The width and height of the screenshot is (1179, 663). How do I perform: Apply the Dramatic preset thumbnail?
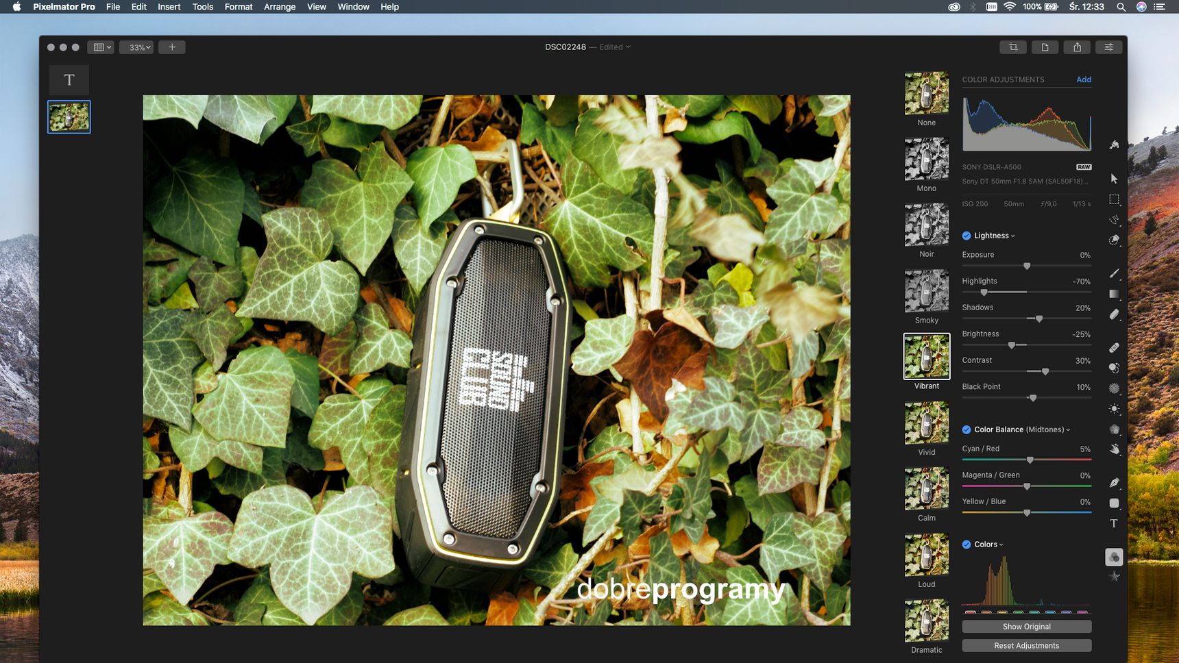point(927,621)
